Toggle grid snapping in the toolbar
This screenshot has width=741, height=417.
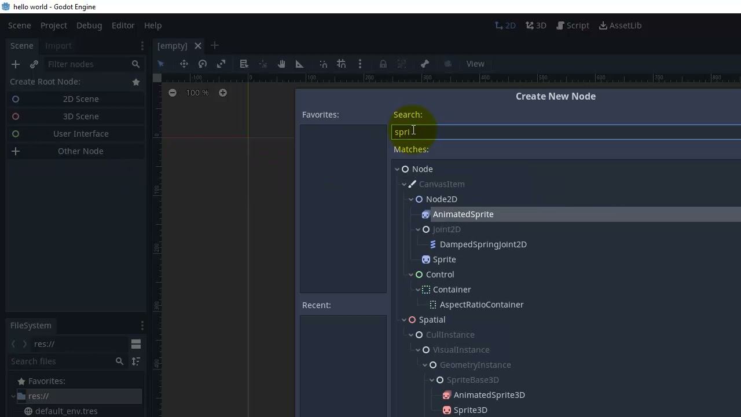[x=342, y=64]
